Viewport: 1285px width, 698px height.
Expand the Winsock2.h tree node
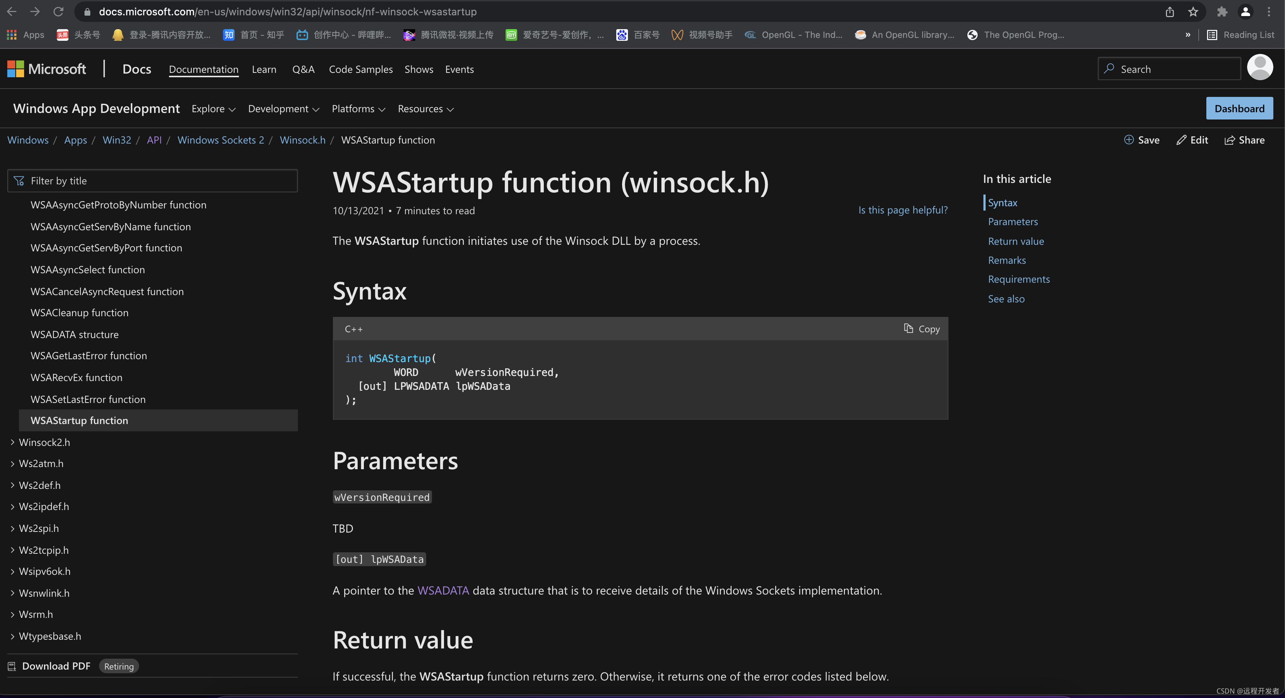(12, 442)
